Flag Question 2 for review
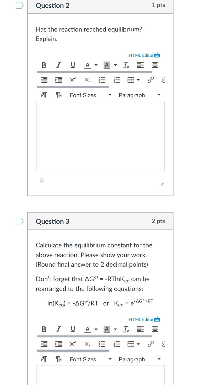This screenshot has width=198, height=385. (20, 6)
